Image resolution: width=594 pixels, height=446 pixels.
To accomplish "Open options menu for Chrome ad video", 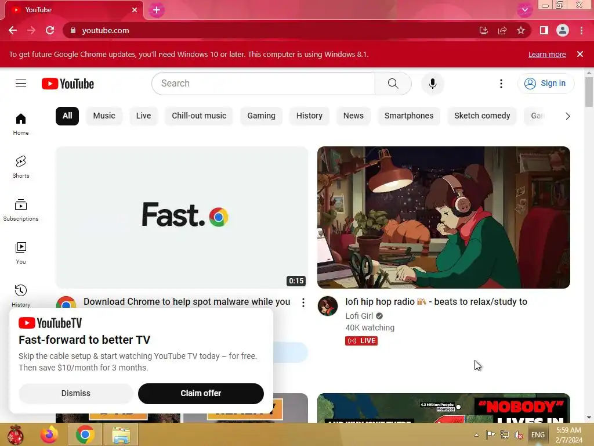I will (x=303, y=302).
